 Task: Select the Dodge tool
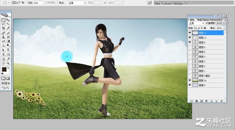[8, 45]
